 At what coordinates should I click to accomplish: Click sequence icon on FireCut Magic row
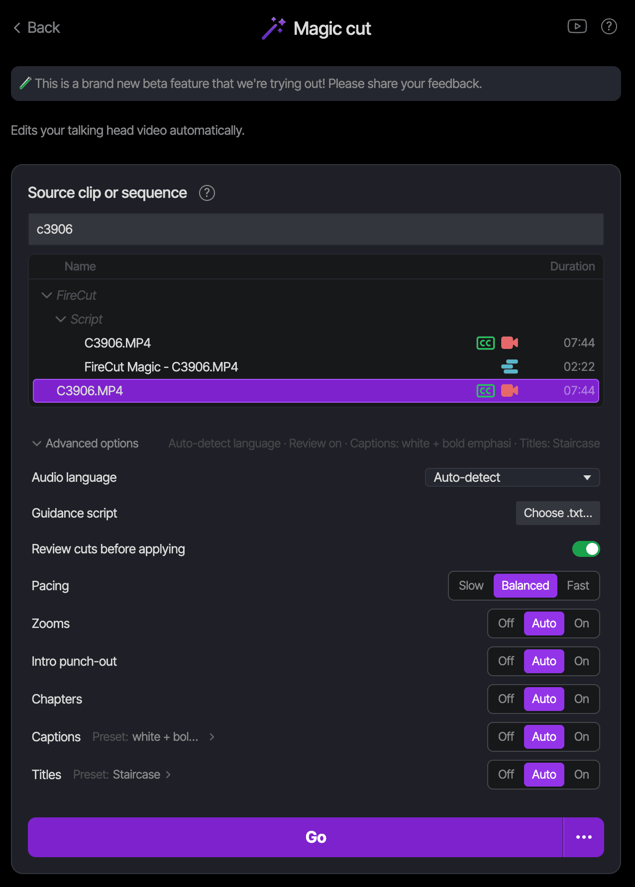510,367
